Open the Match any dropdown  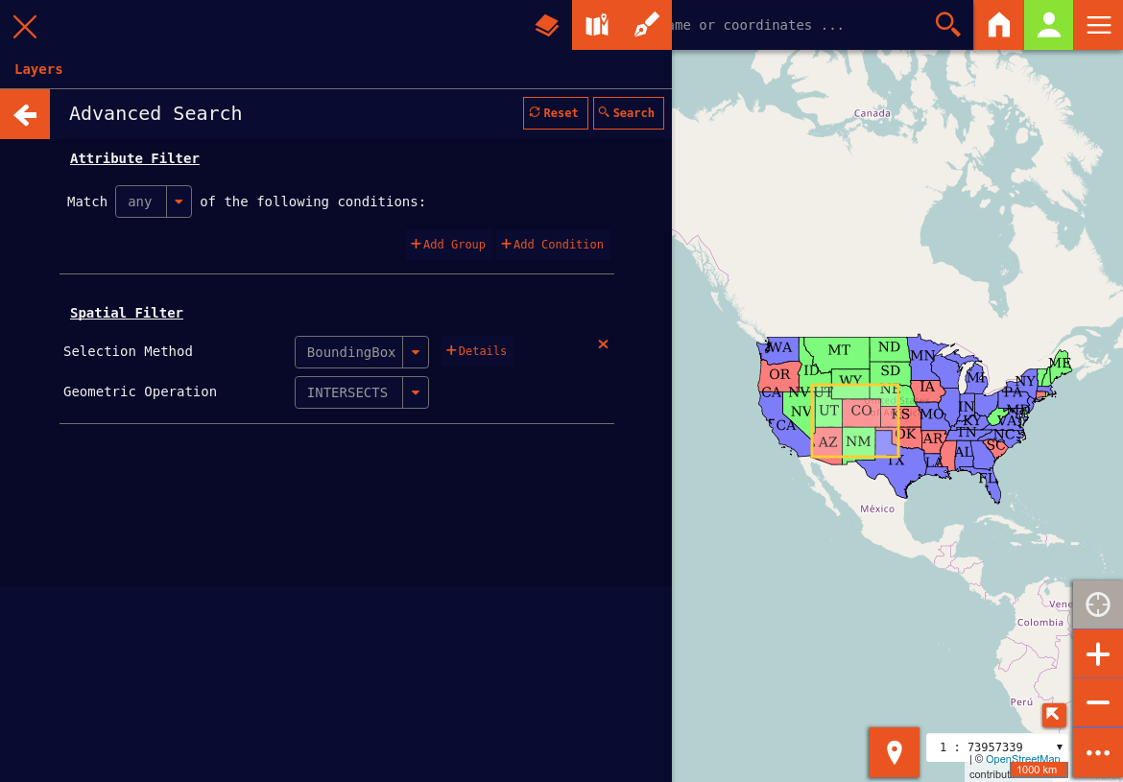pyautogui.click(x=179, y=201)
